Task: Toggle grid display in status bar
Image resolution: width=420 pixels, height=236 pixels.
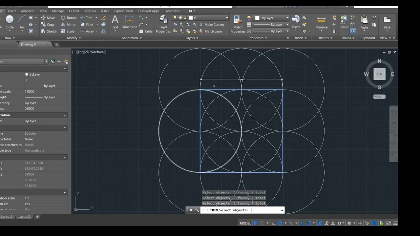Action: click(x=256, y=223)
